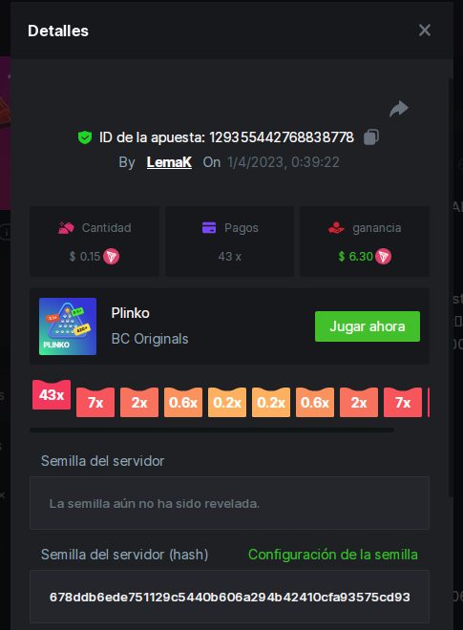Click the TRON coin icon beside $0.15

coord(112,257)
